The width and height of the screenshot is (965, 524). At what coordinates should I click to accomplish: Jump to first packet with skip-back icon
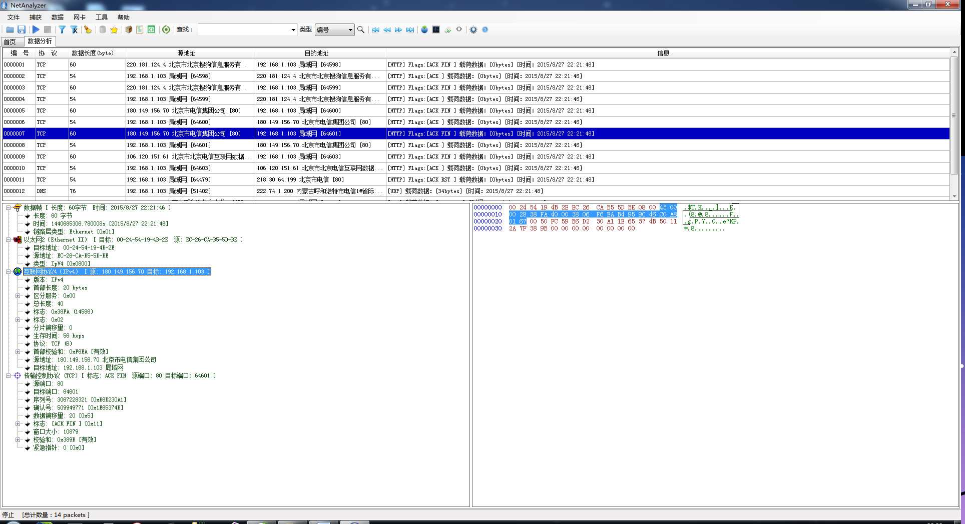375,29
